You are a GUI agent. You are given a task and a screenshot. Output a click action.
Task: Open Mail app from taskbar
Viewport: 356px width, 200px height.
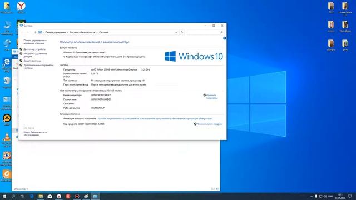coord(50,196)
